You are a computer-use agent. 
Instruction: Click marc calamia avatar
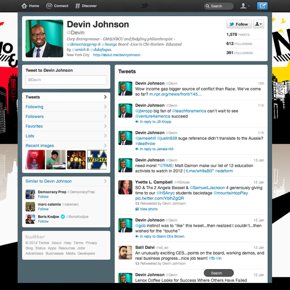(x=30, y=206)
